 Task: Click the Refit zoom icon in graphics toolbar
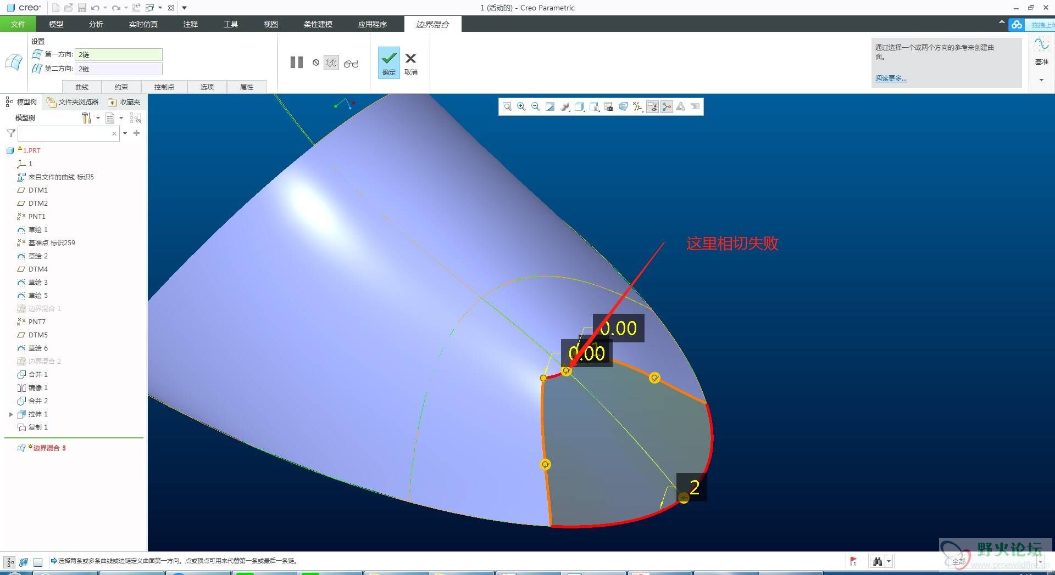[x=507, y=107]
